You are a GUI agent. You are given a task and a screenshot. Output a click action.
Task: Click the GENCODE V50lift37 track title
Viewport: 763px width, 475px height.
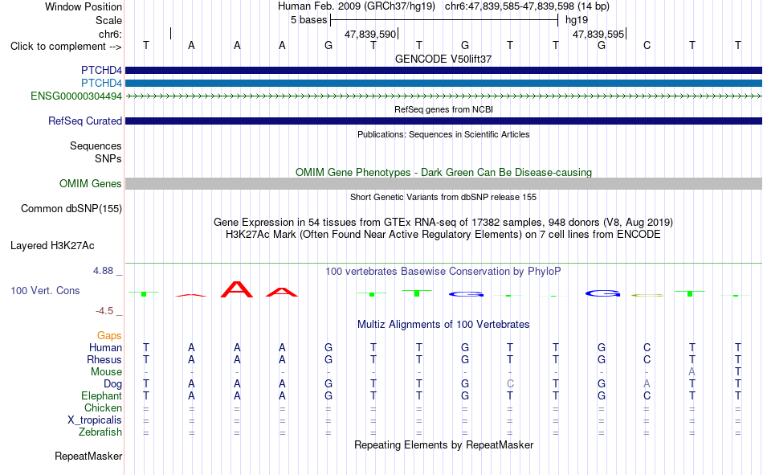(443, 59)
